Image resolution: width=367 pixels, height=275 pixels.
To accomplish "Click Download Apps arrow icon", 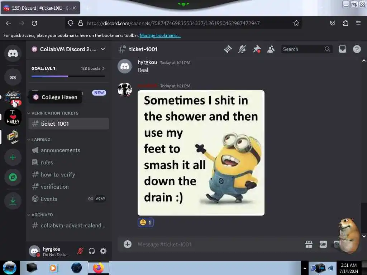I will [x=13, y=201].
